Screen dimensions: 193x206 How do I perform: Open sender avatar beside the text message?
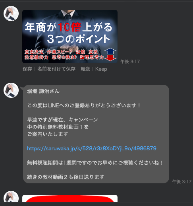pyautogui.click(x=11, y=90)
